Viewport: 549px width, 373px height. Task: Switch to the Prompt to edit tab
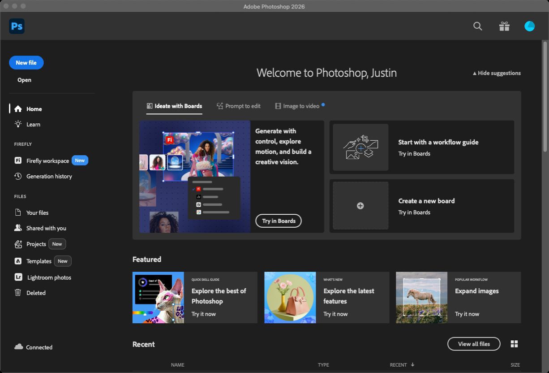[238, 106]
